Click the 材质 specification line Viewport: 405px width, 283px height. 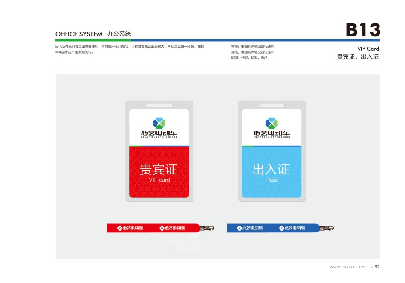[252, 47]
